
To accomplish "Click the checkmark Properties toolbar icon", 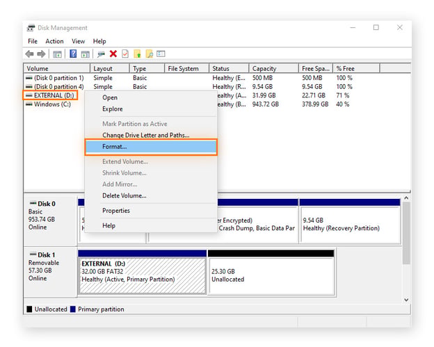I will (x=125, y=54).
